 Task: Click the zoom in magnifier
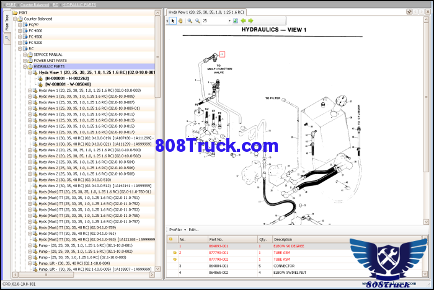point(189,20)
